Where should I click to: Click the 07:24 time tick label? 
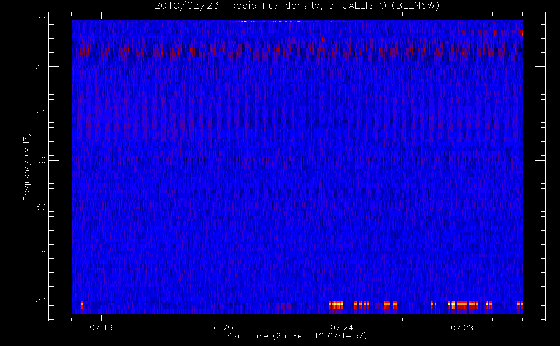click(342, 328)
